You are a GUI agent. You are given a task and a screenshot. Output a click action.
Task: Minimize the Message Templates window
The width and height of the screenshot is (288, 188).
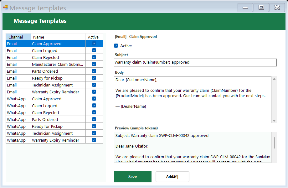coord(245,8)
